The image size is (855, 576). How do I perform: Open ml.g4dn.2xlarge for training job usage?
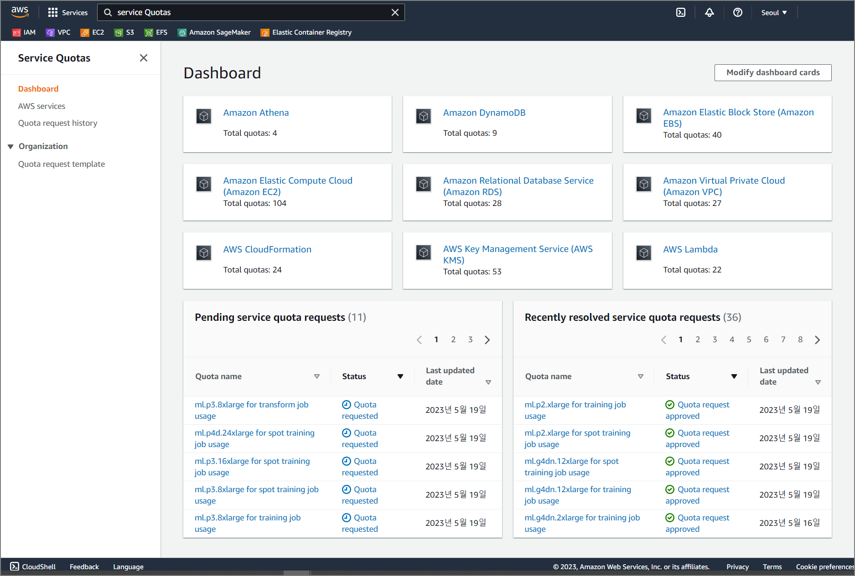tap(582, 523)
